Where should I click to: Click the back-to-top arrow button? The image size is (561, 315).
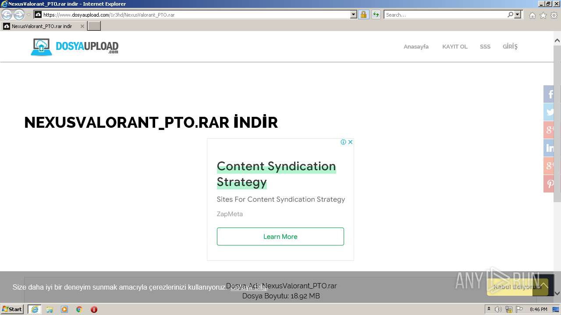pos(543,285)
